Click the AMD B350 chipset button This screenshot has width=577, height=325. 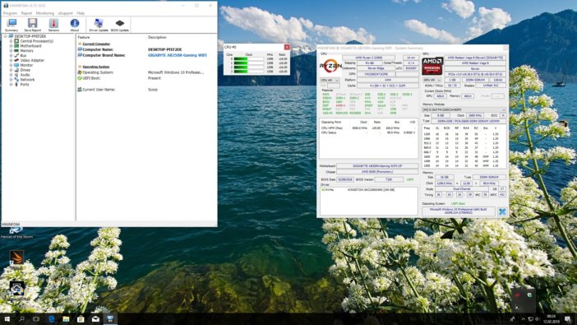tap(377, 172)
